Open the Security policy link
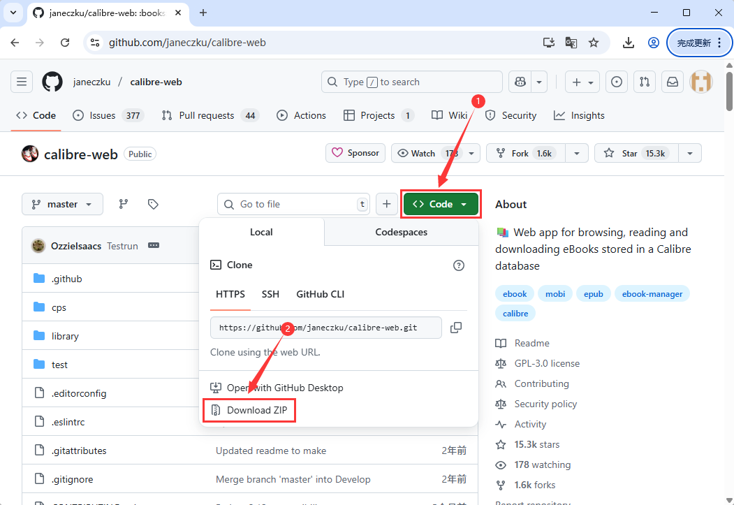Screen dimensions: 734x505 click(545, 404)
